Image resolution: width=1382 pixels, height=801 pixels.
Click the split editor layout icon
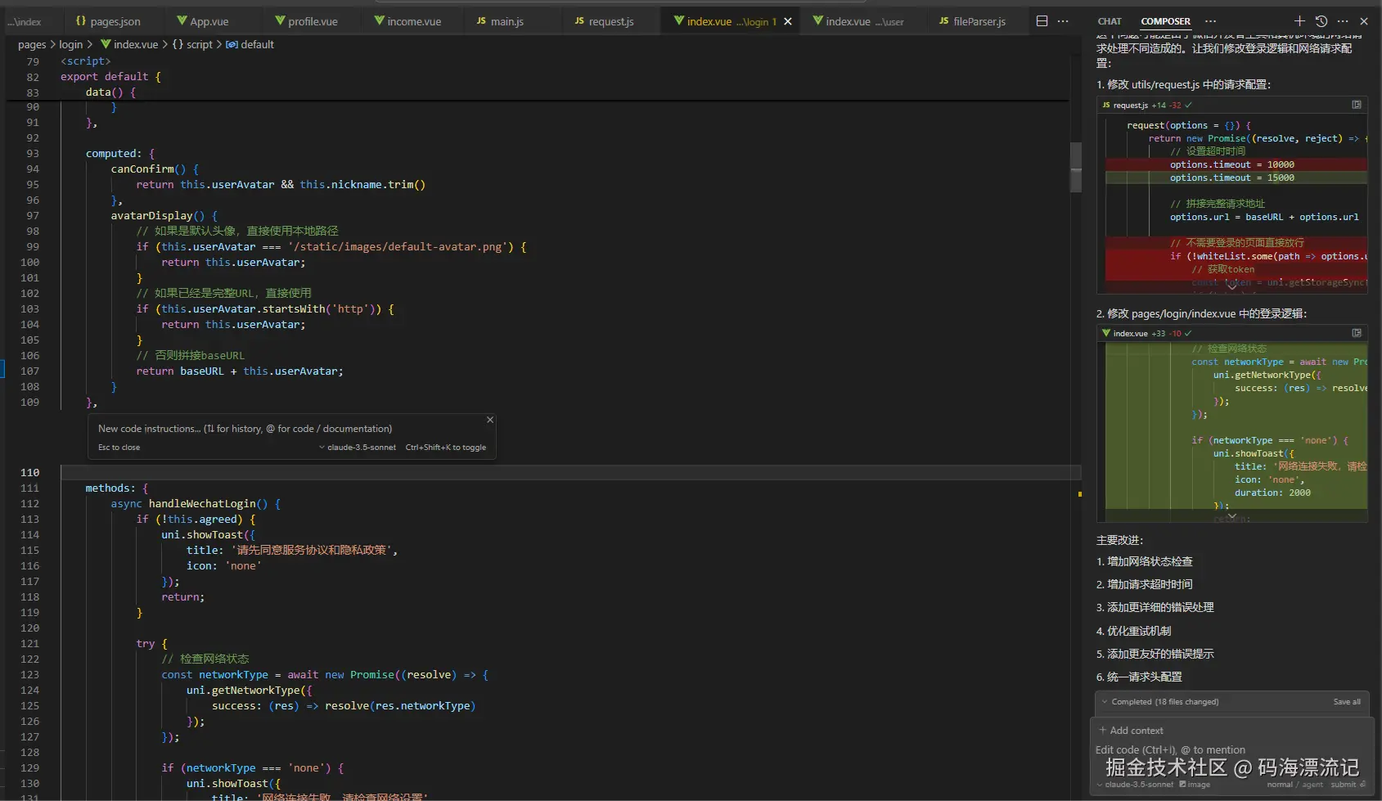(1042, 21)
